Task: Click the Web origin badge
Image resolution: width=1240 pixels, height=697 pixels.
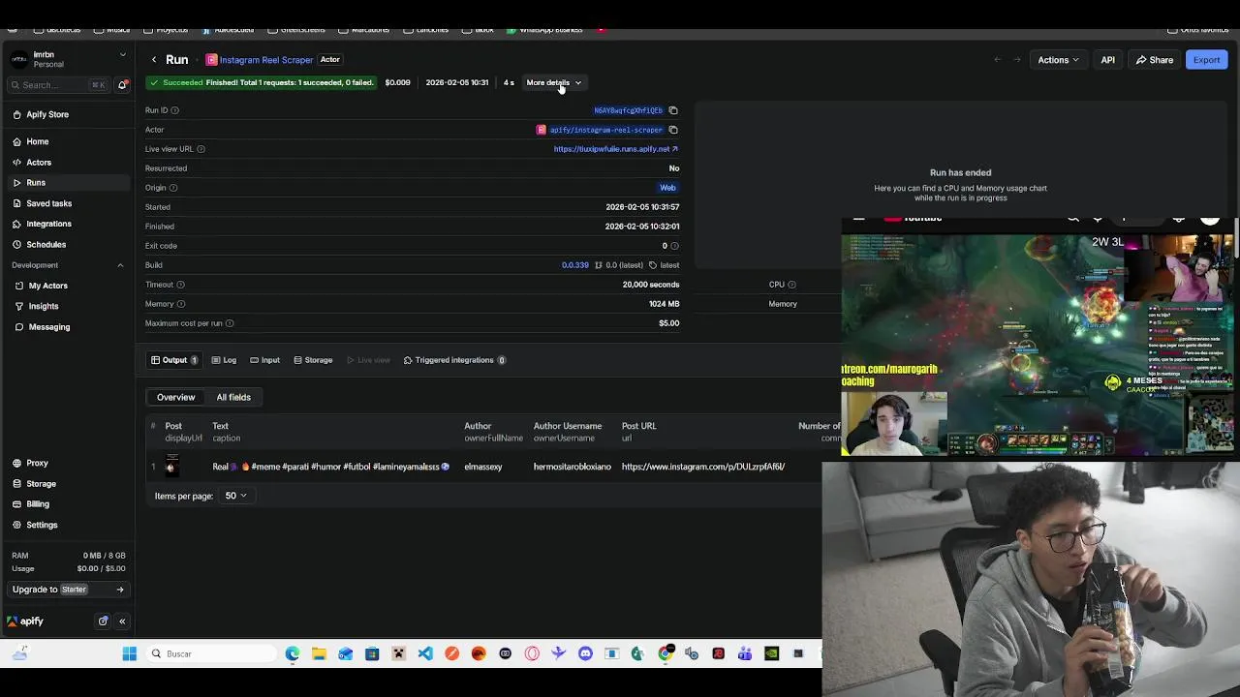Action: point(667,188)
